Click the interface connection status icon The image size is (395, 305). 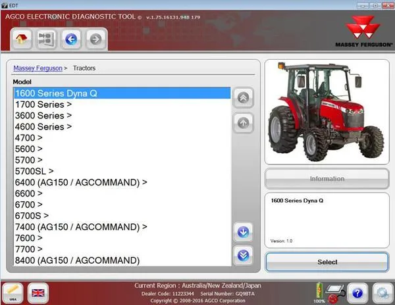(335, 293)
